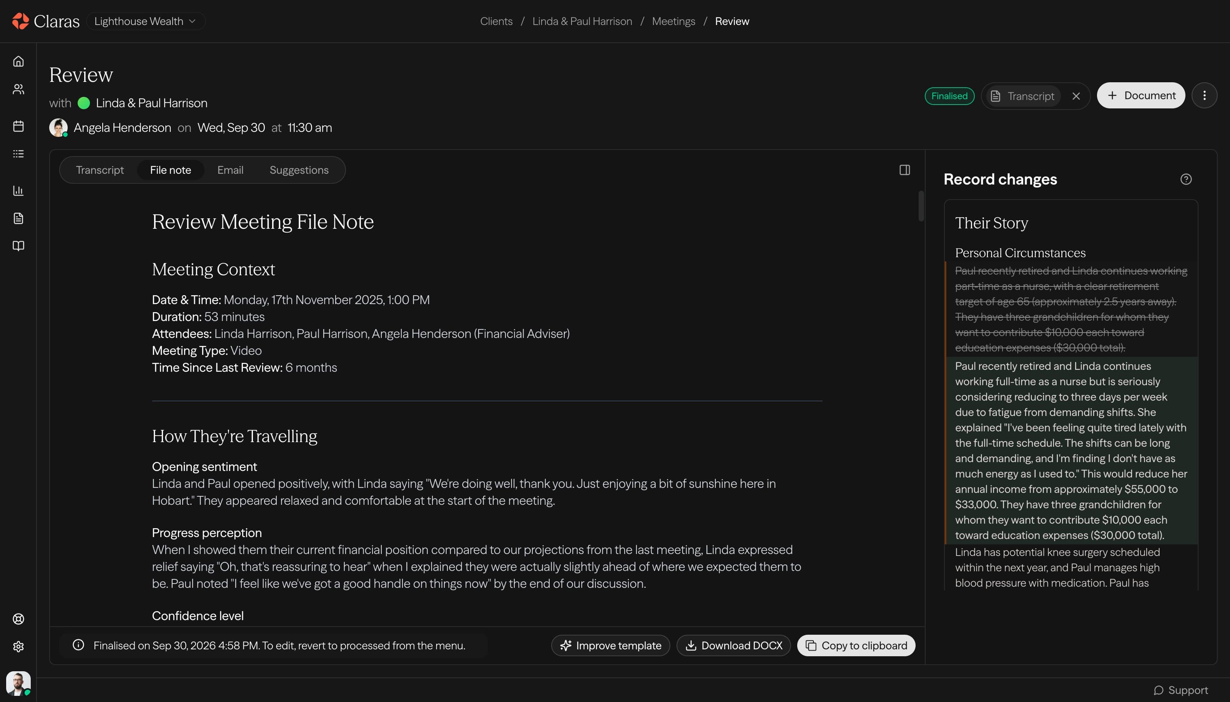Click the Support chat link
The height and width of the screenshot is (702, 1230).
(1181, 690)
